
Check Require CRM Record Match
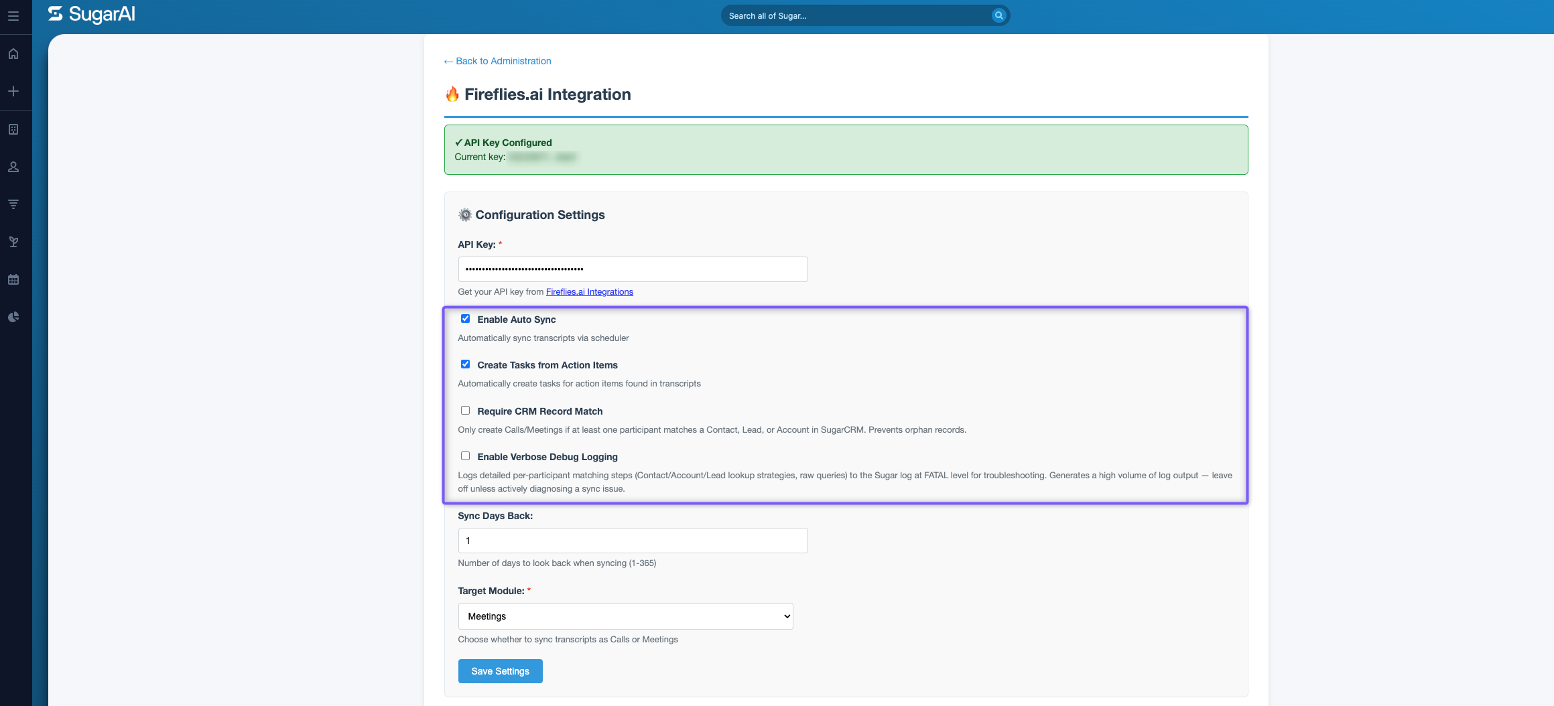coord(465,411)
